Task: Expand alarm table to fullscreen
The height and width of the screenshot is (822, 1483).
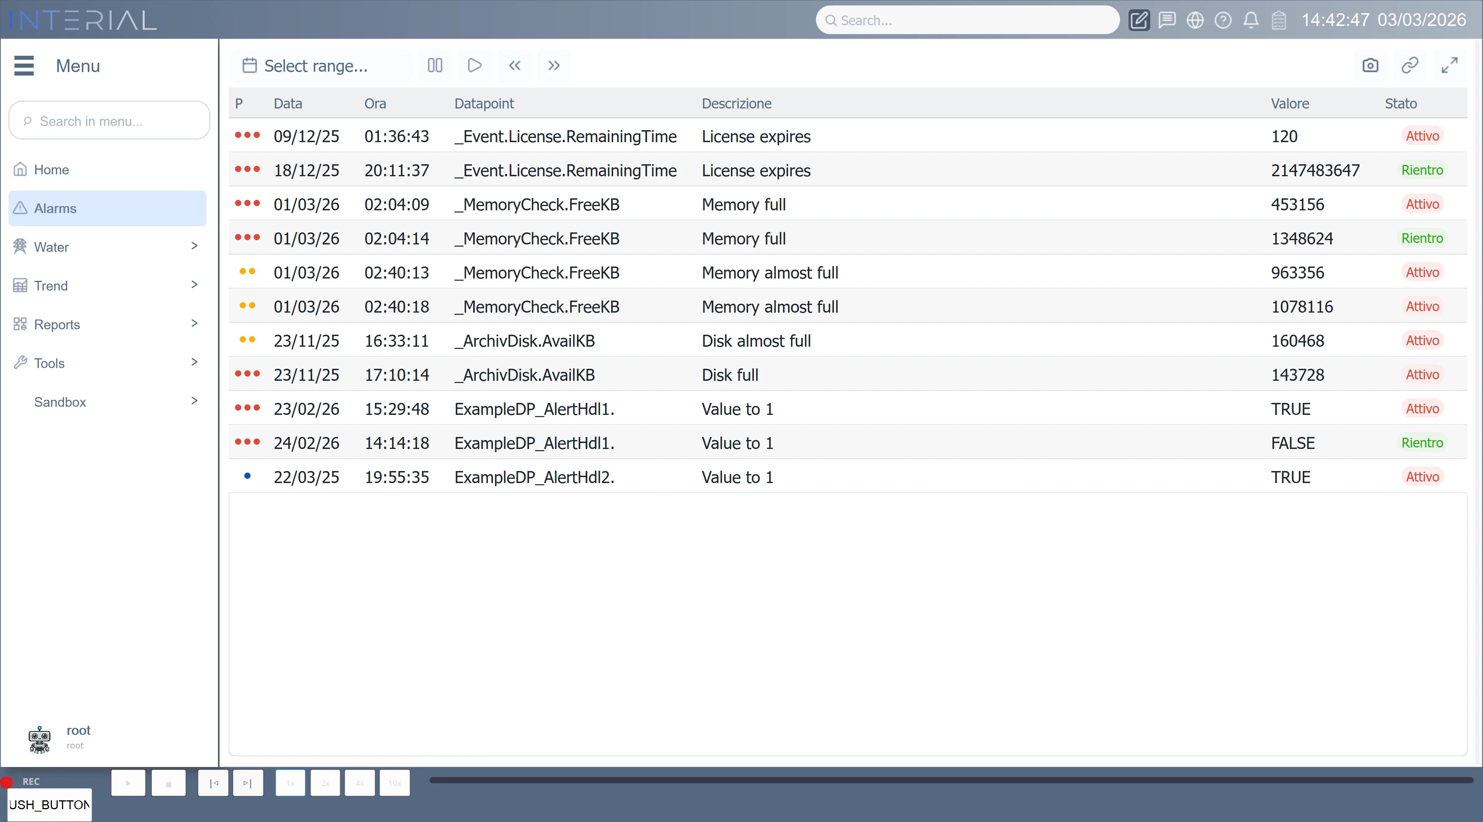Action: point(1449,65)
